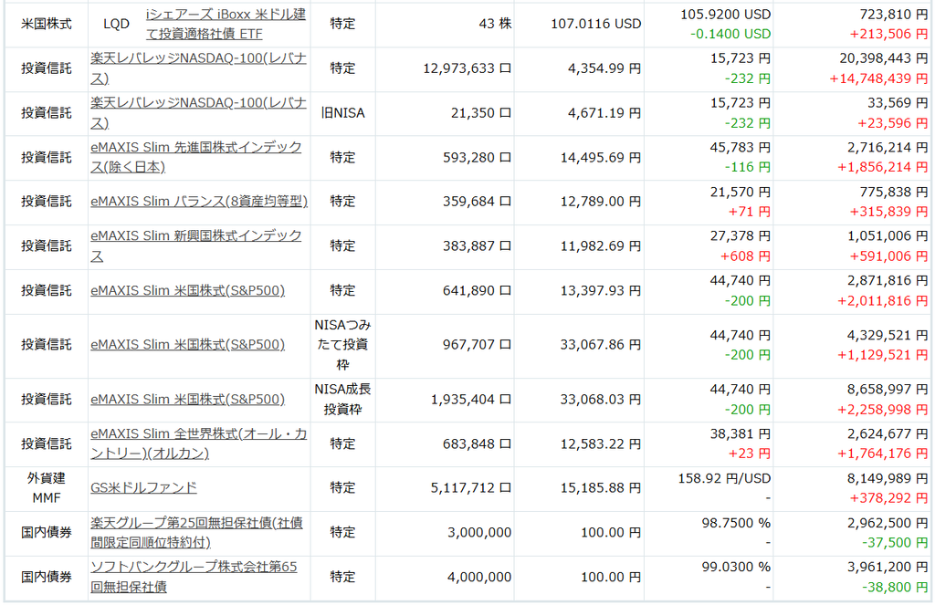The image size is (935, 605).
Task: Click the +71 円 price change
Action: click(750, 212)
